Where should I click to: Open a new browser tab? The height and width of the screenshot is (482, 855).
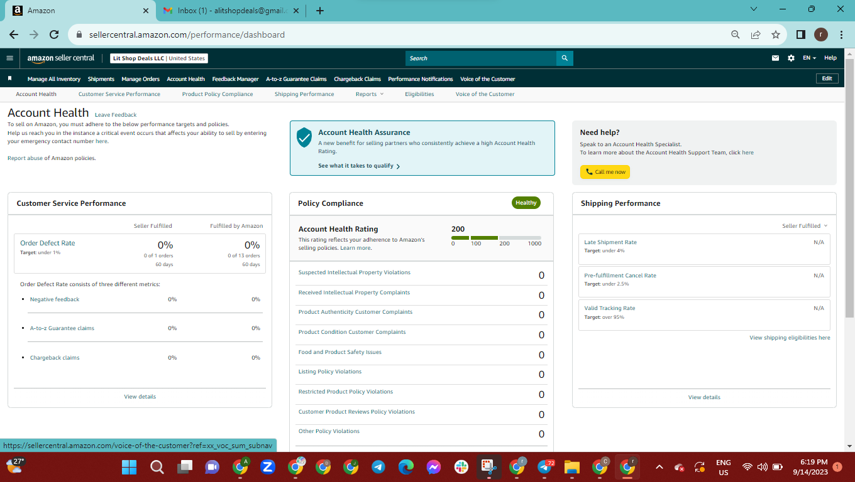pos(320,11)
